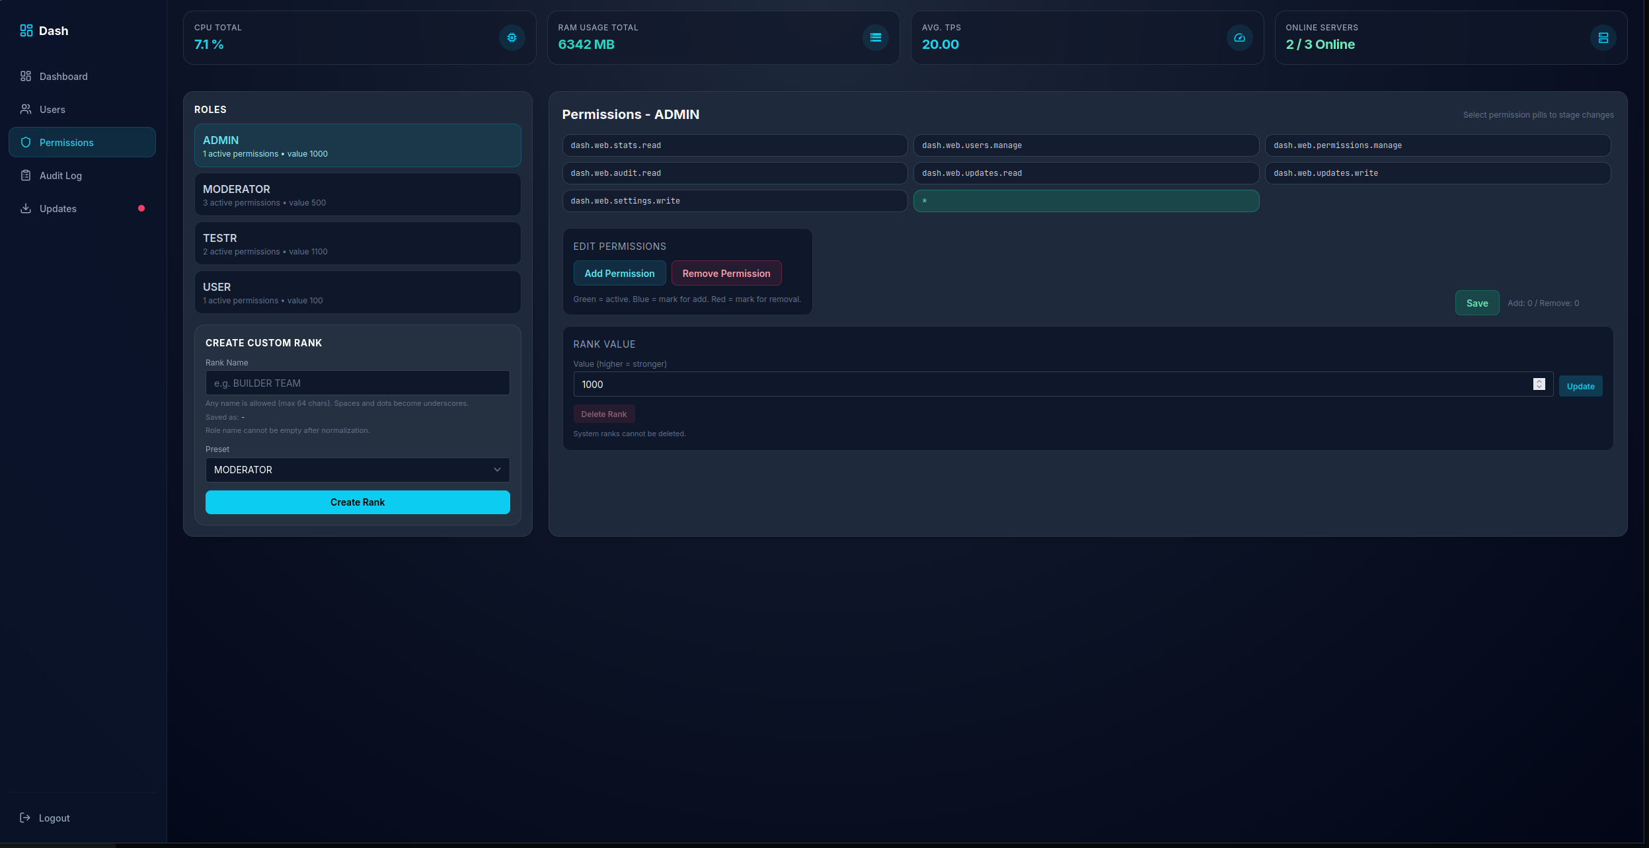Update the rank value

coord(1580,386)
